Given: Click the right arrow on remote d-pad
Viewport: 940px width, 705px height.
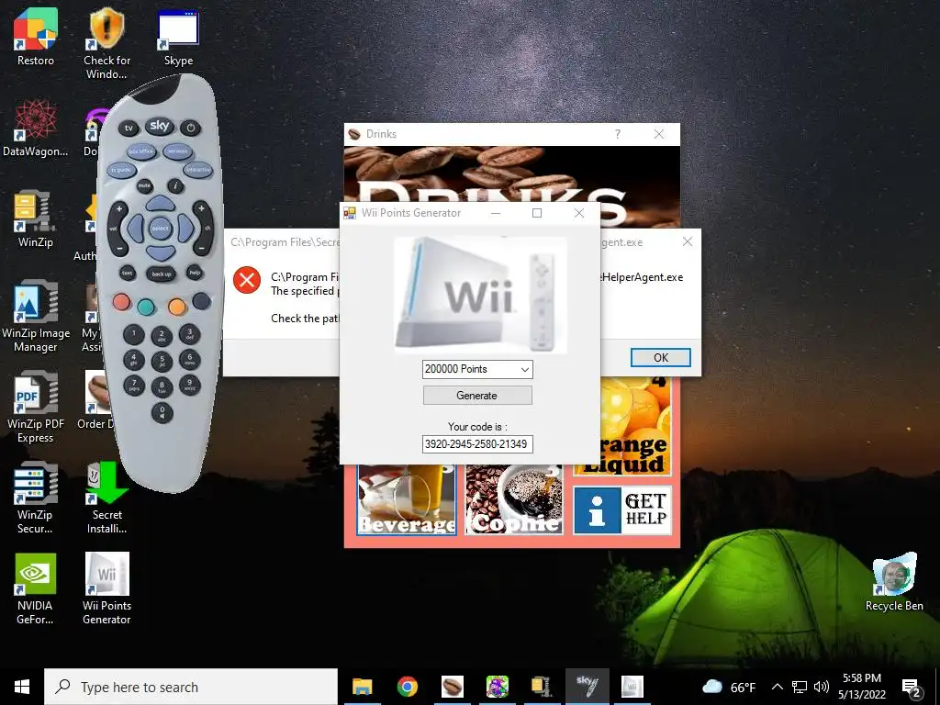Looking at the screenshot, I should pyautogui.click(x=185, y=229).
